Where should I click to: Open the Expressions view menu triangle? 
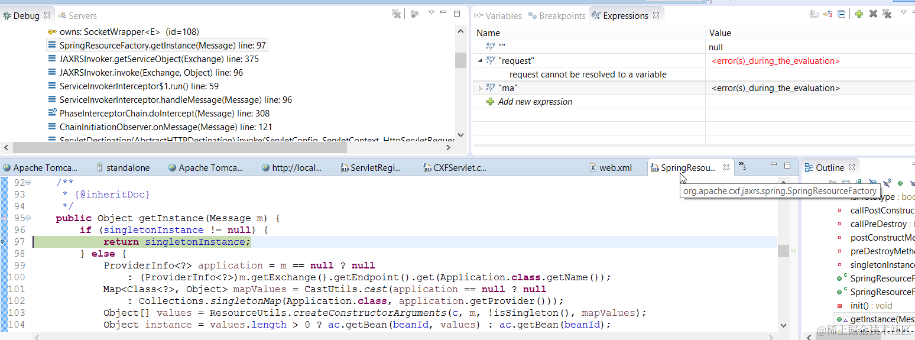click(903, 12)
